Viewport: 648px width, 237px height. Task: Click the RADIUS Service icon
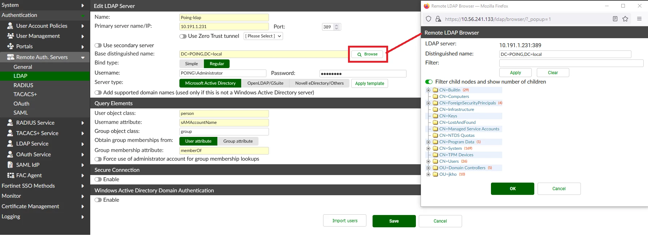(x=10, y=123)
